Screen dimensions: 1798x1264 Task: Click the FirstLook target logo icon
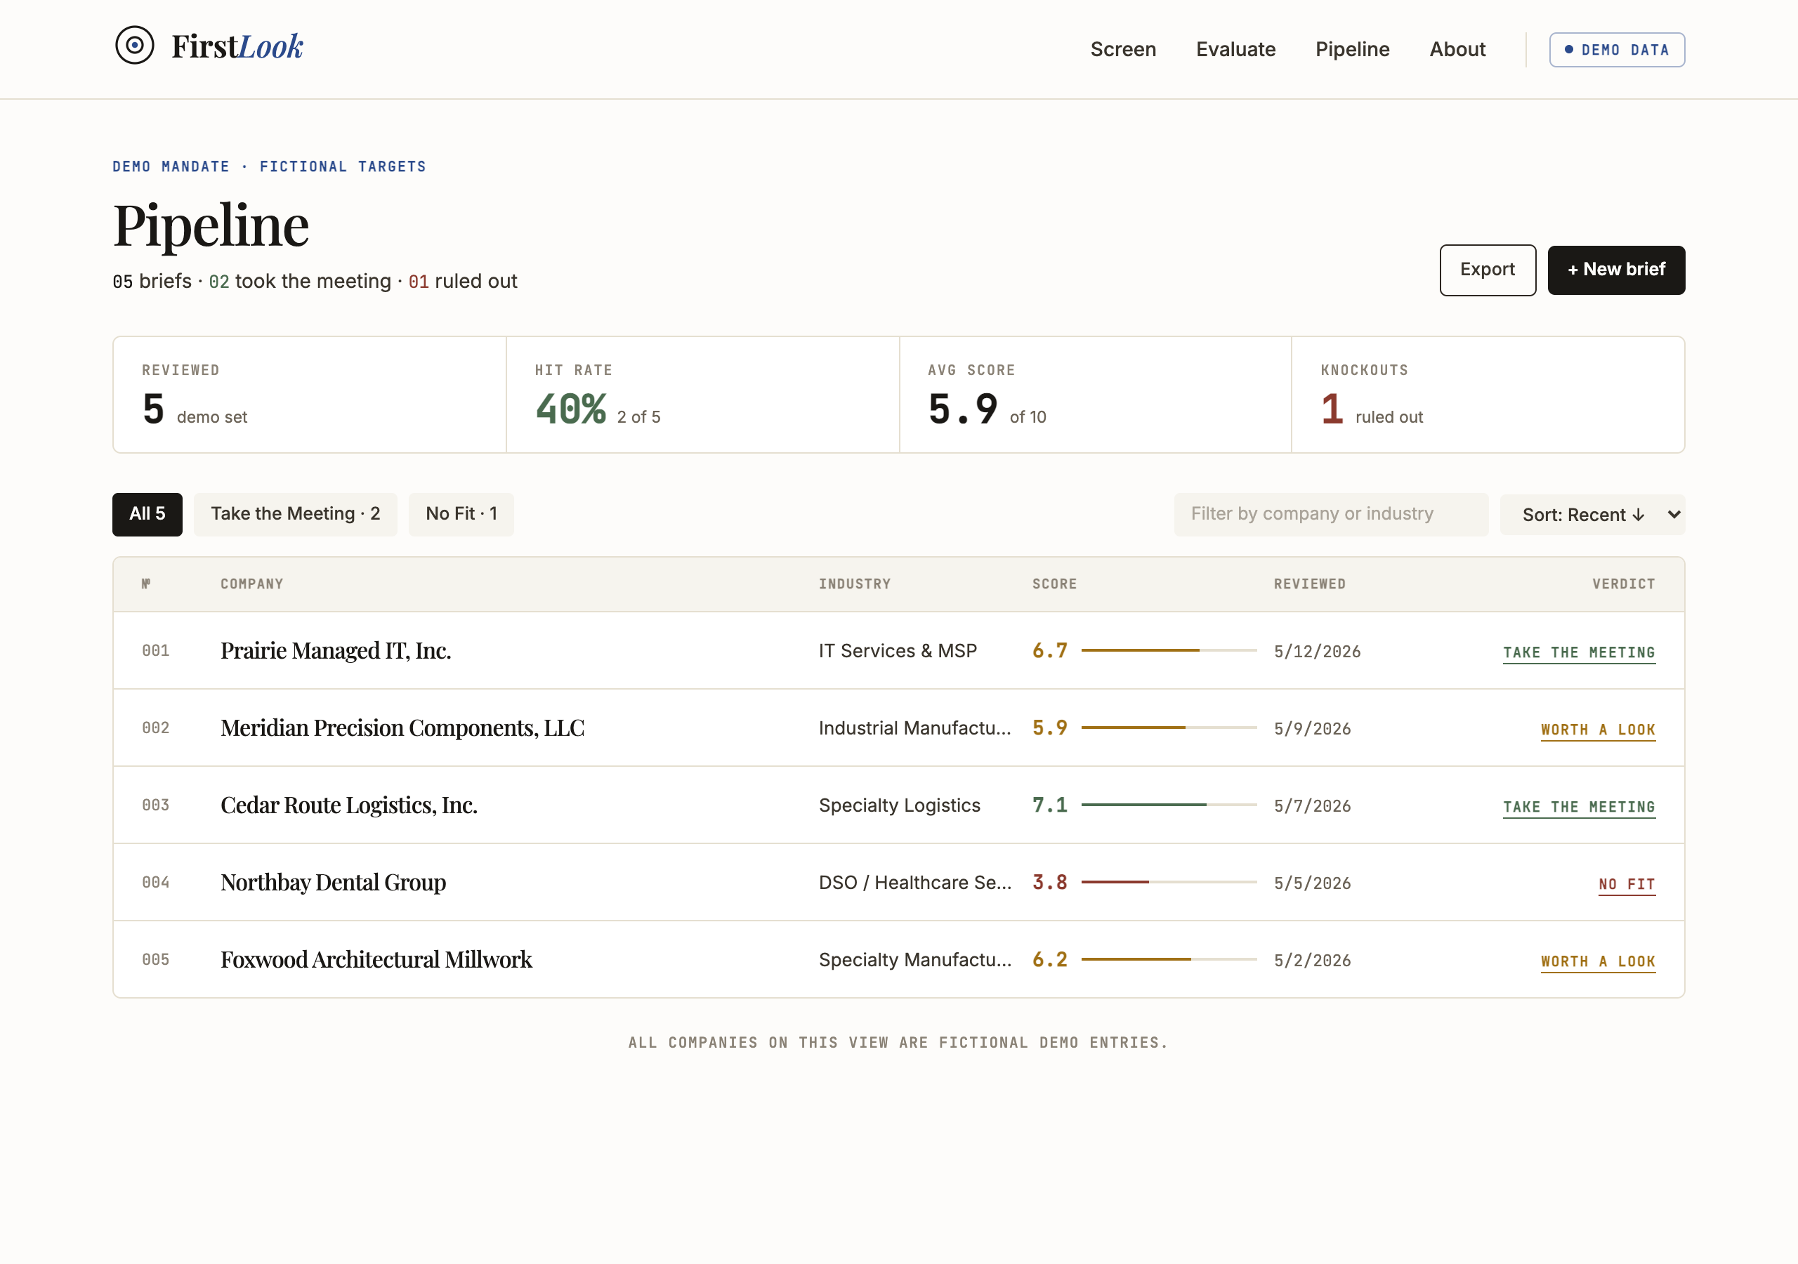[x=135, y=46]
